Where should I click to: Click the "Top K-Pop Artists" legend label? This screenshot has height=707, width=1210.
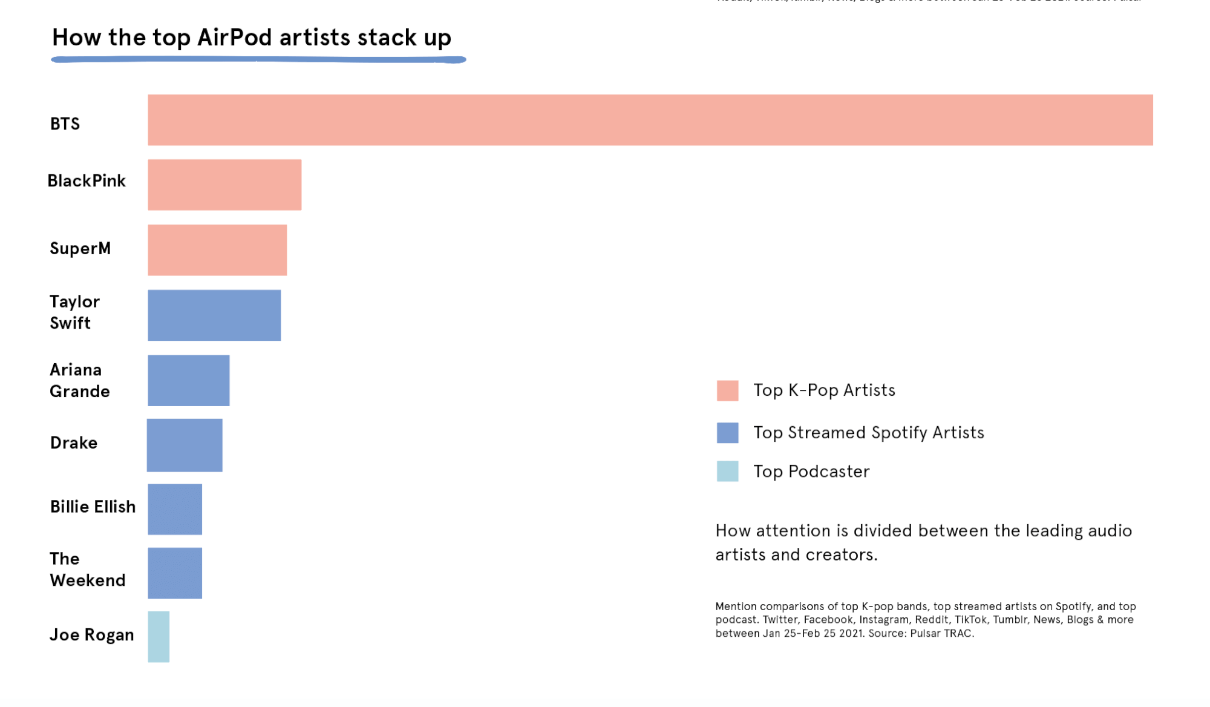tap(824, 390)
